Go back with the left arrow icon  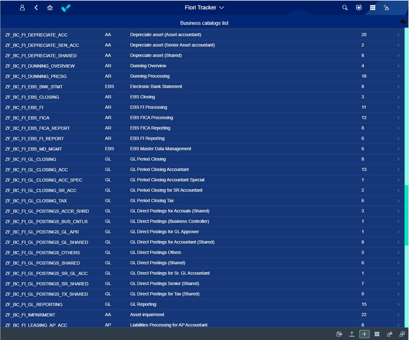click(36, 8)
